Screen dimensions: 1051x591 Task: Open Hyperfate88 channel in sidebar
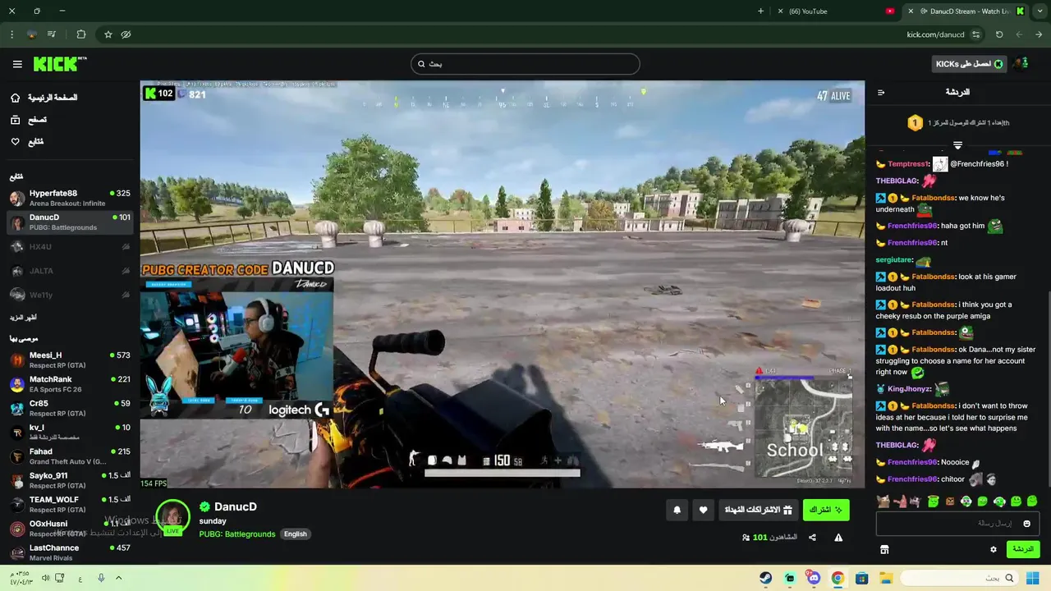(x=70, y=198)
